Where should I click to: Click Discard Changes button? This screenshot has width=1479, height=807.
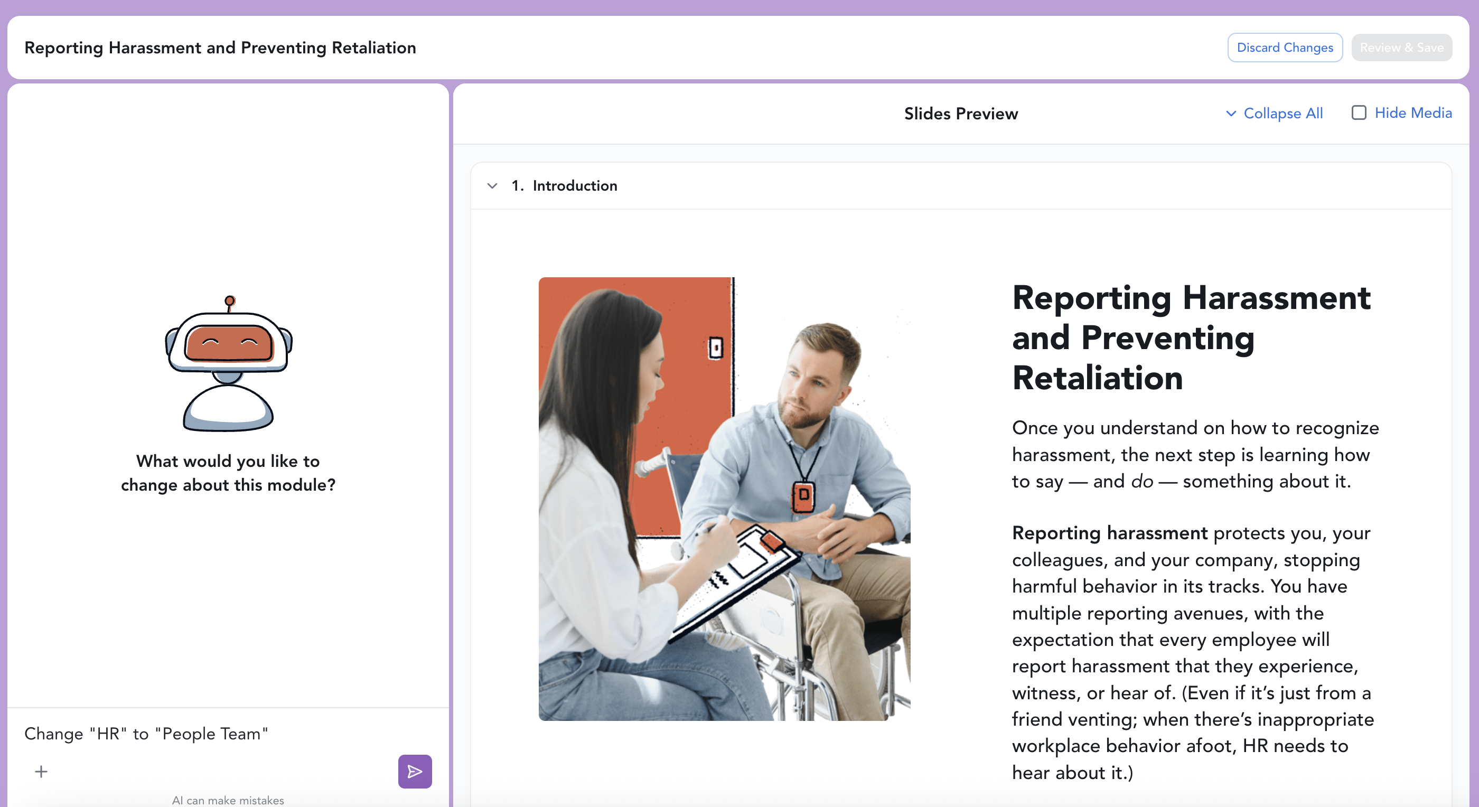1285,48
